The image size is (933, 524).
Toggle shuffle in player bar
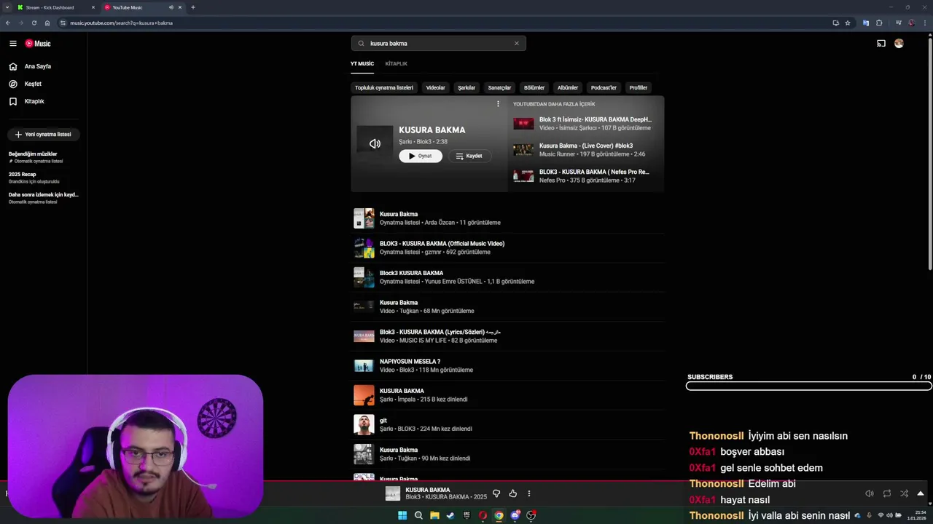[x=905, y=493]
